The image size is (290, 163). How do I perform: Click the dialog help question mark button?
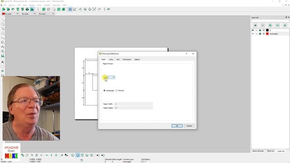tap(186, 53)
